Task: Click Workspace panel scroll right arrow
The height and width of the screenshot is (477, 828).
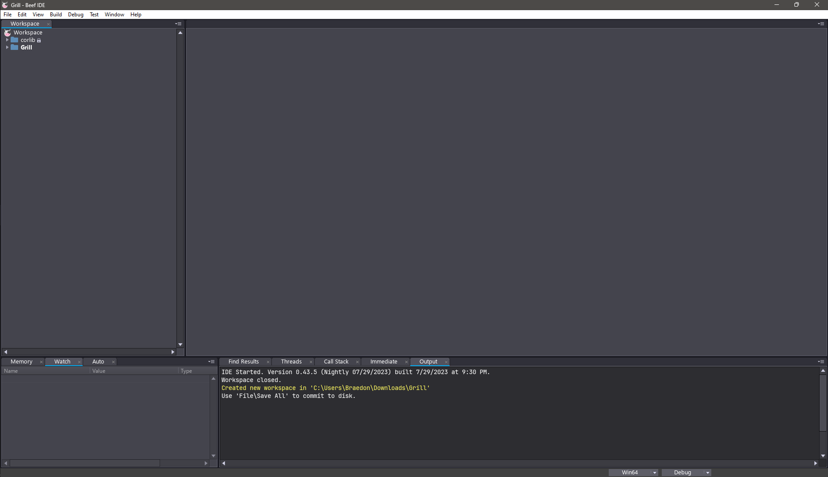Action: click(x=173, y=352)
